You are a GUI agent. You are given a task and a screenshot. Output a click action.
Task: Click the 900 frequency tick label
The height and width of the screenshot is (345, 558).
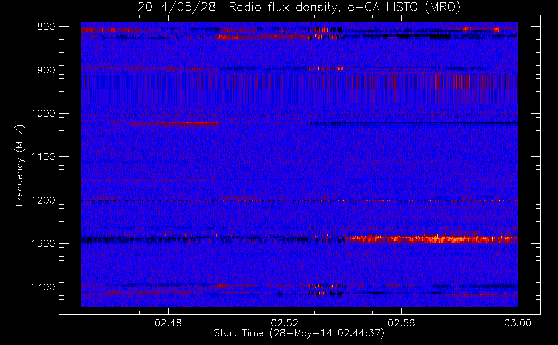click(x=46, y=70)
